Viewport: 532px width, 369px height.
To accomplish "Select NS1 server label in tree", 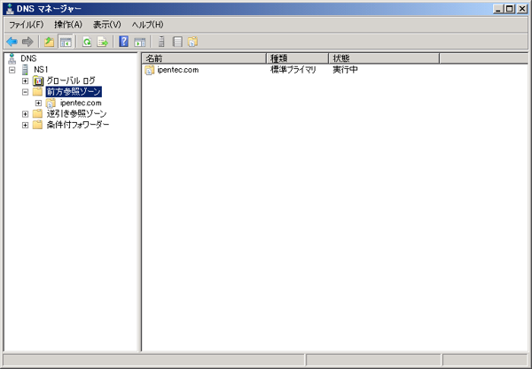I will coord(41,69).
